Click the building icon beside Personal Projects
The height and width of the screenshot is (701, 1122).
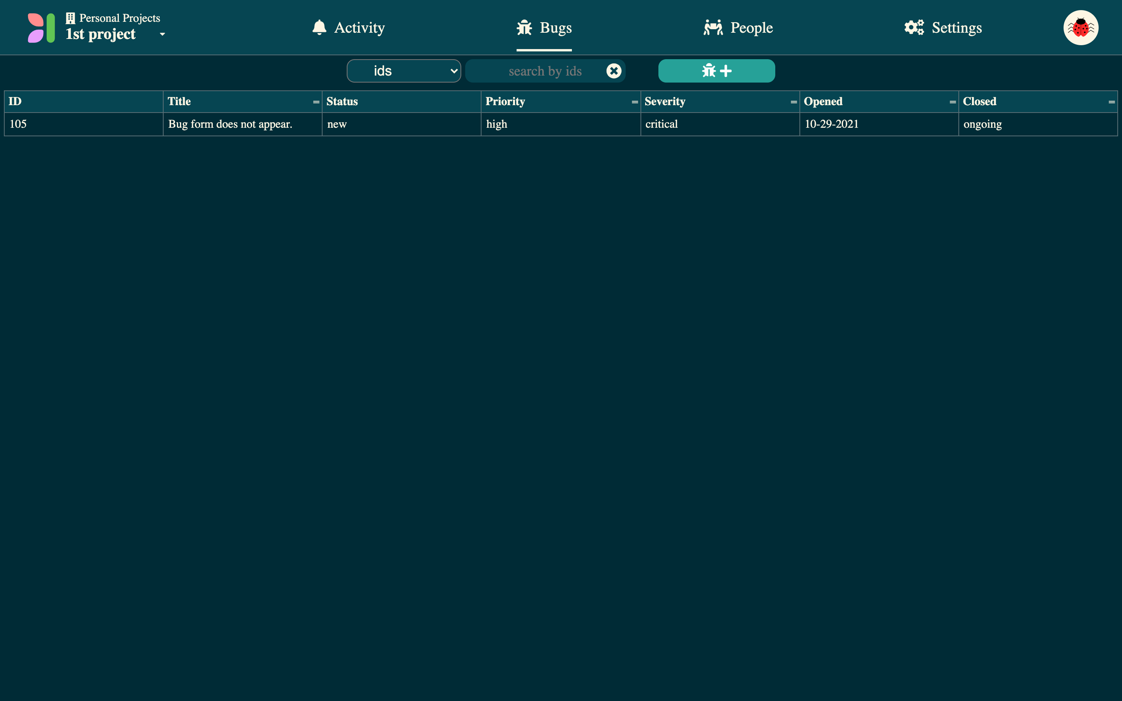pyautogui.click(x=71, y=18)
